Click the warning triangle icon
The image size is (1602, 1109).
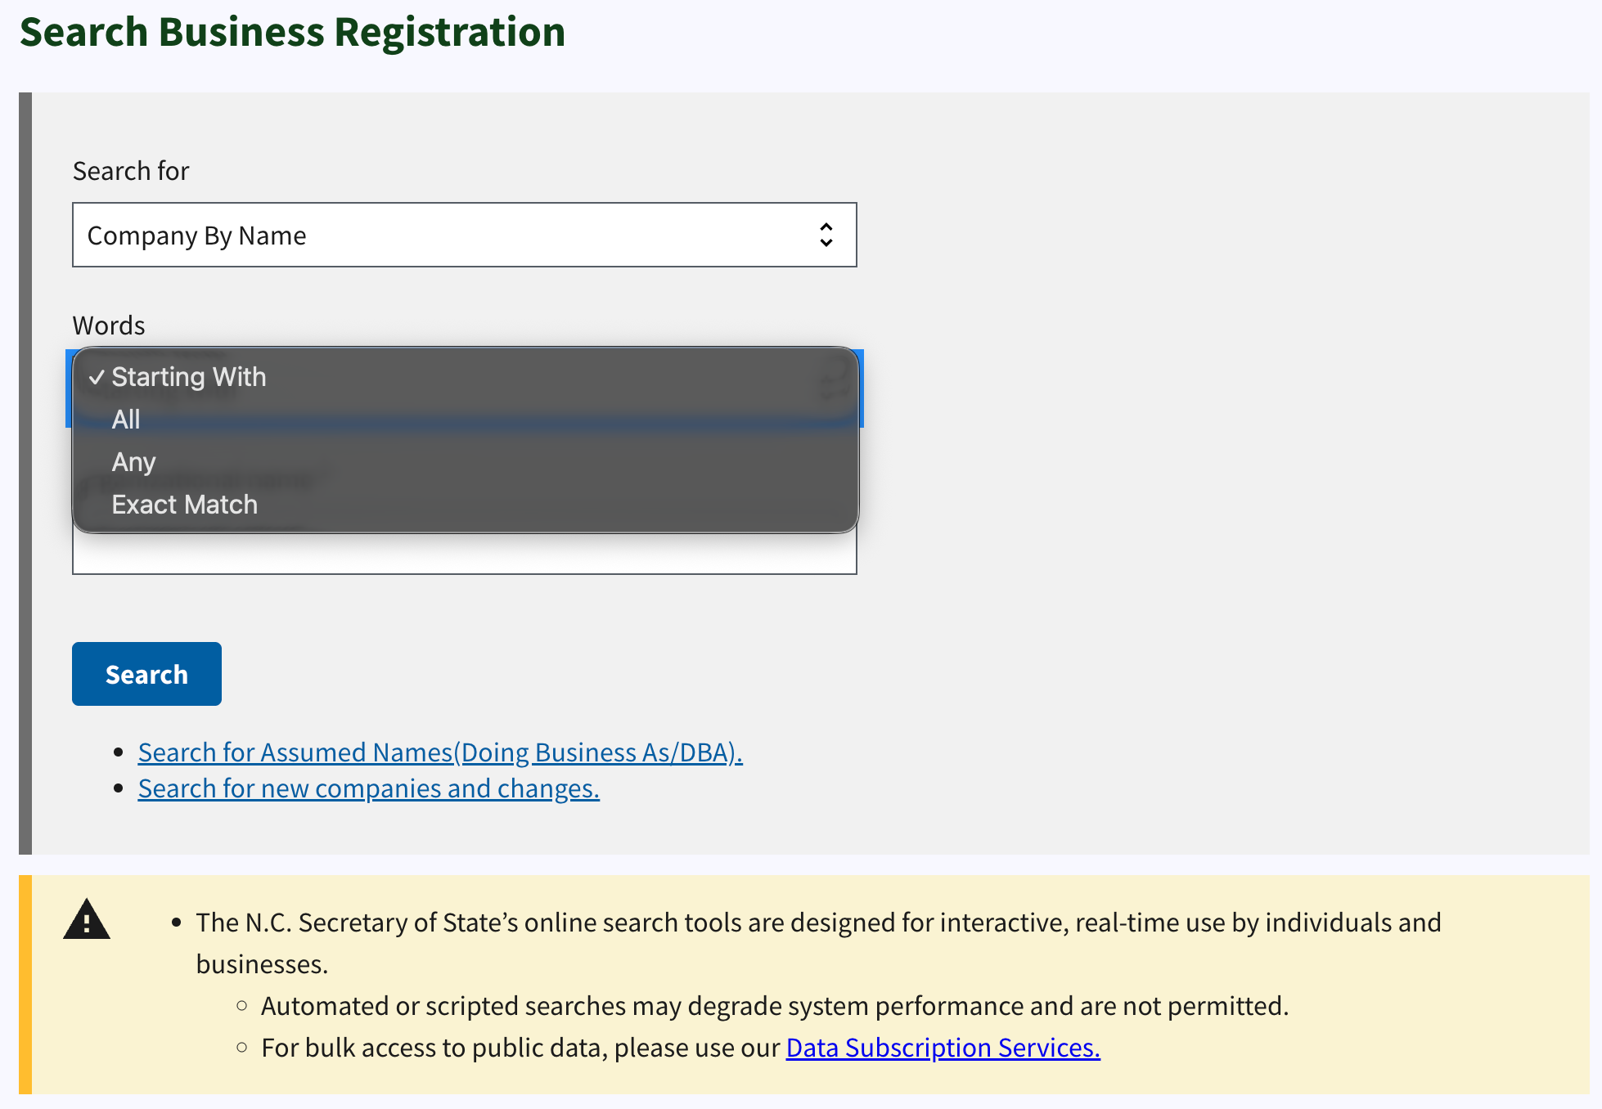point(87,919)
